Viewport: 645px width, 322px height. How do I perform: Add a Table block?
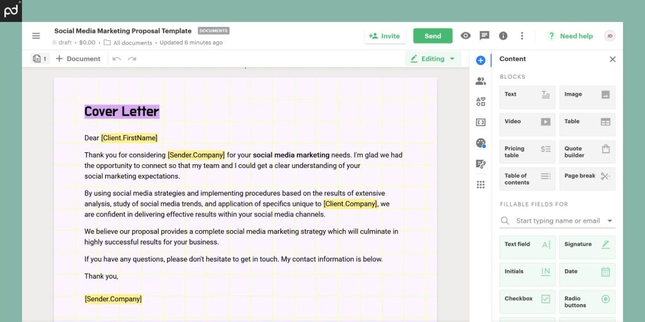[x=587, y=125]
